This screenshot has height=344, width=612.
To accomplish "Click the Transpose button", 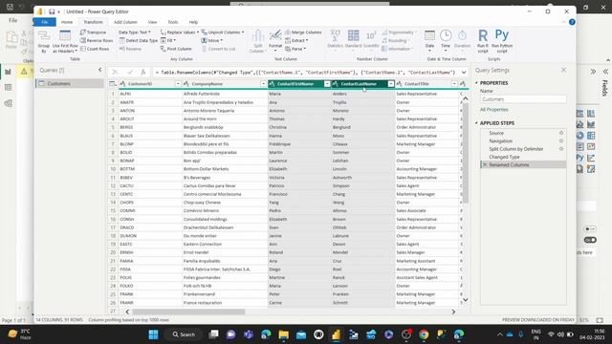I will [94, 32].
